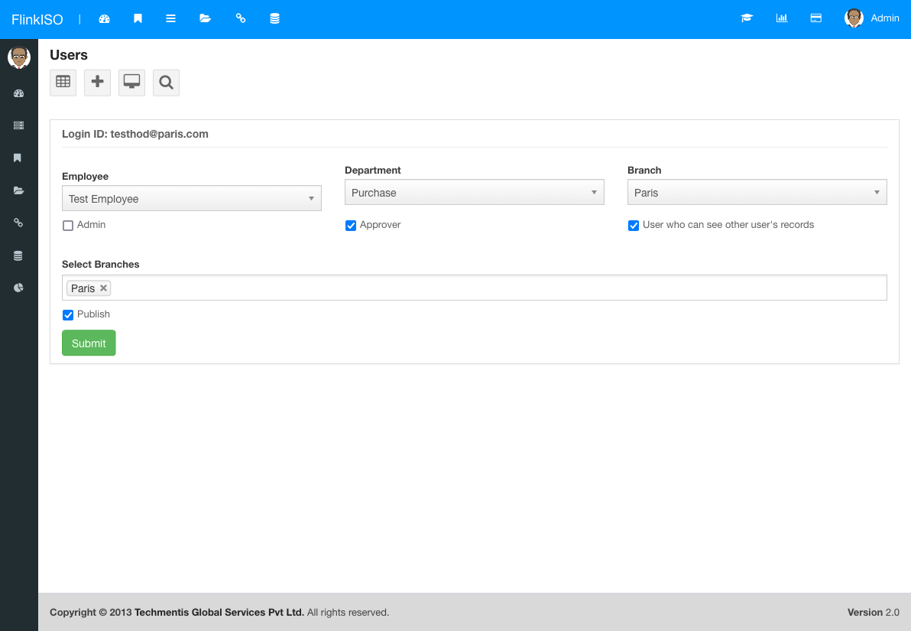Click the user avatar in left sidebar
Screen dimensions: 911x631
[x=19, y=57]
